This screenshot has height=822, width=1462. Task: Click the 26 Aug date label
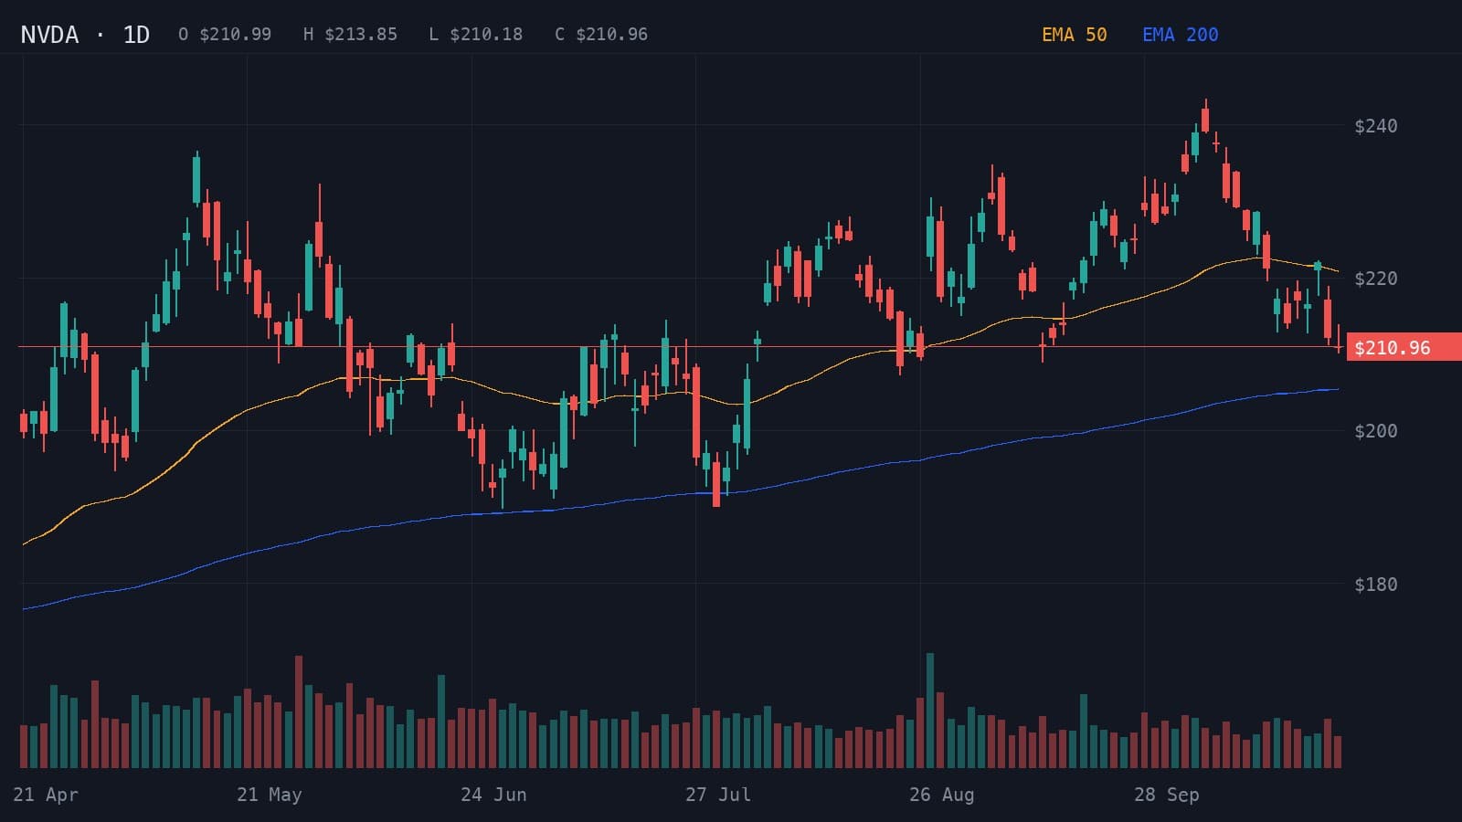coord(942,795)
